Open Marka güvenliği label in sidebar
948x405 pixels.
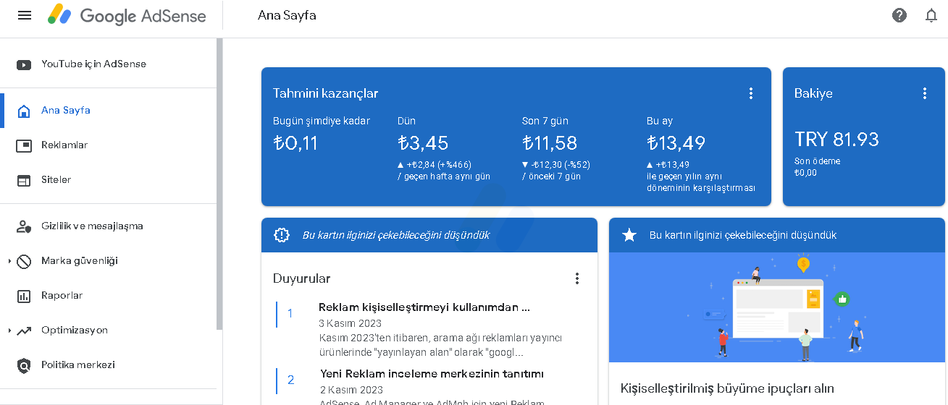pyautogui.click(x=80, y=261)
